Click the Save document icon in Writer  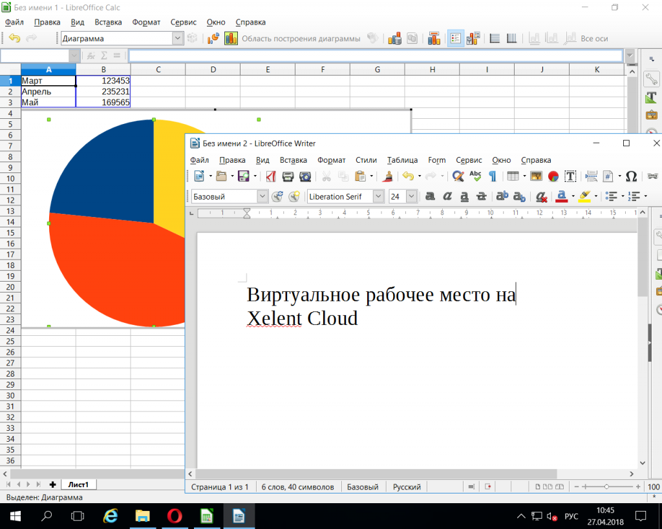[244, 176]
